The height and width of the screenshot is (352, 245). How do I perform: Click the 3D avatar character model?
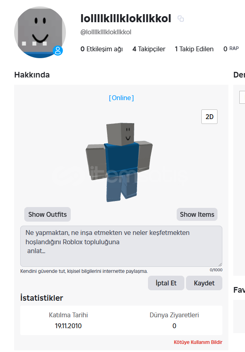[x=119, y=162]
